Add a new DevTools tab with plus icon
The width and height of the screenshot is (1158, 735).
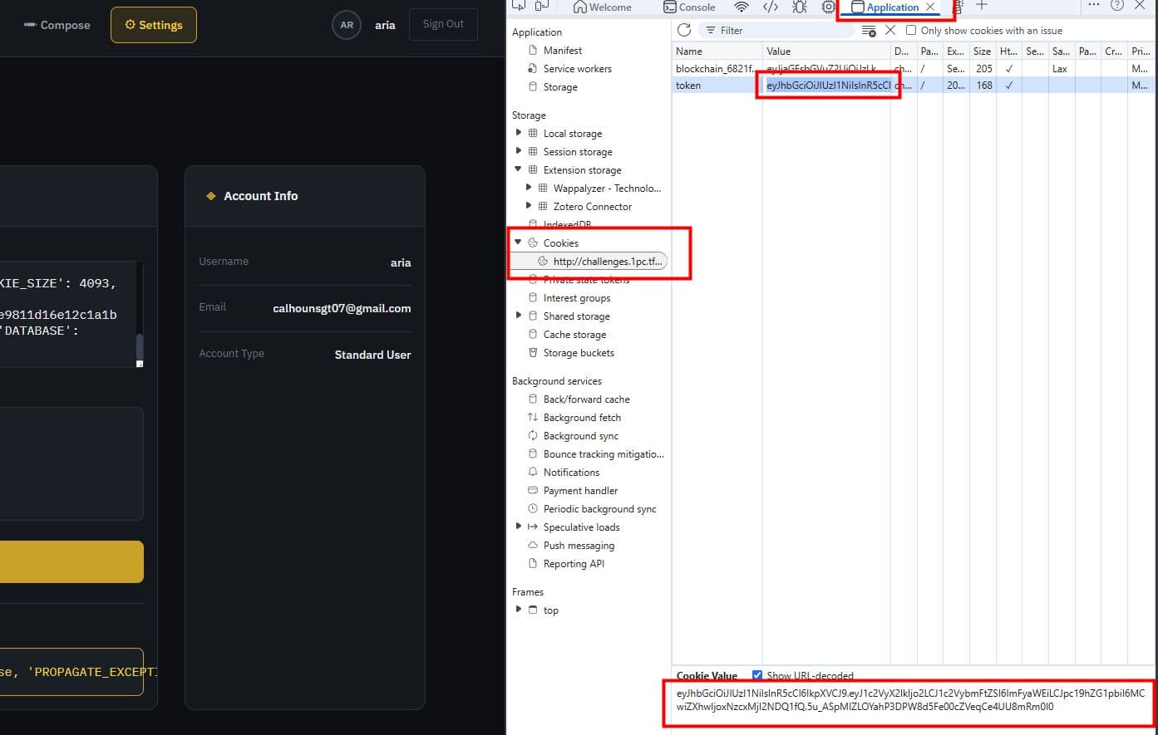click(982, 7)
